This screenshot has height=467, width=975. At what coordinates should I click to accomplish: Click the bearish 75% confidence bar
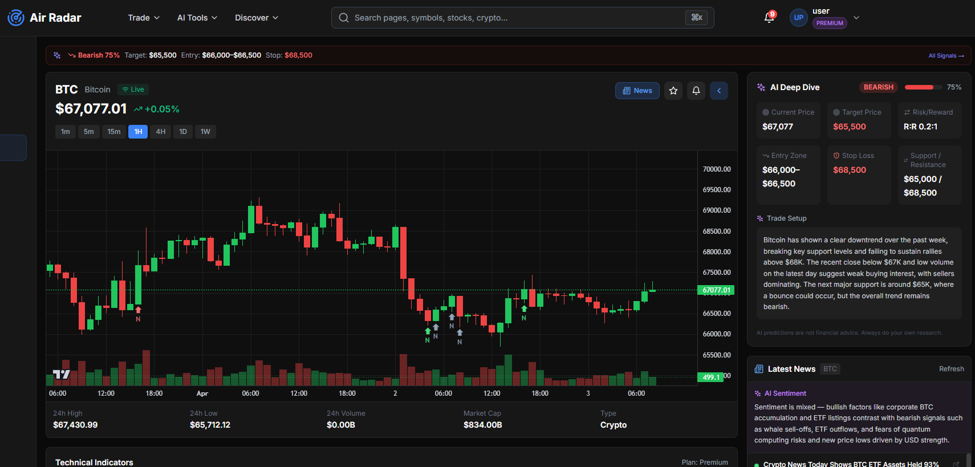coord(923,87)
